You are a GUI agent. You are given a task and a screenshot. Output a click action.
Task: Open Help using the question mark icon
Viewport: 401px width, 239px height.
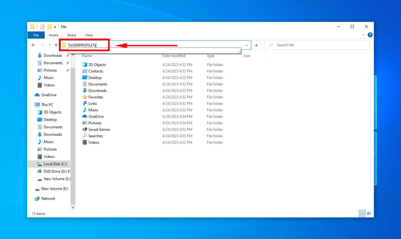pyautogui.click(x=370, y=35)
